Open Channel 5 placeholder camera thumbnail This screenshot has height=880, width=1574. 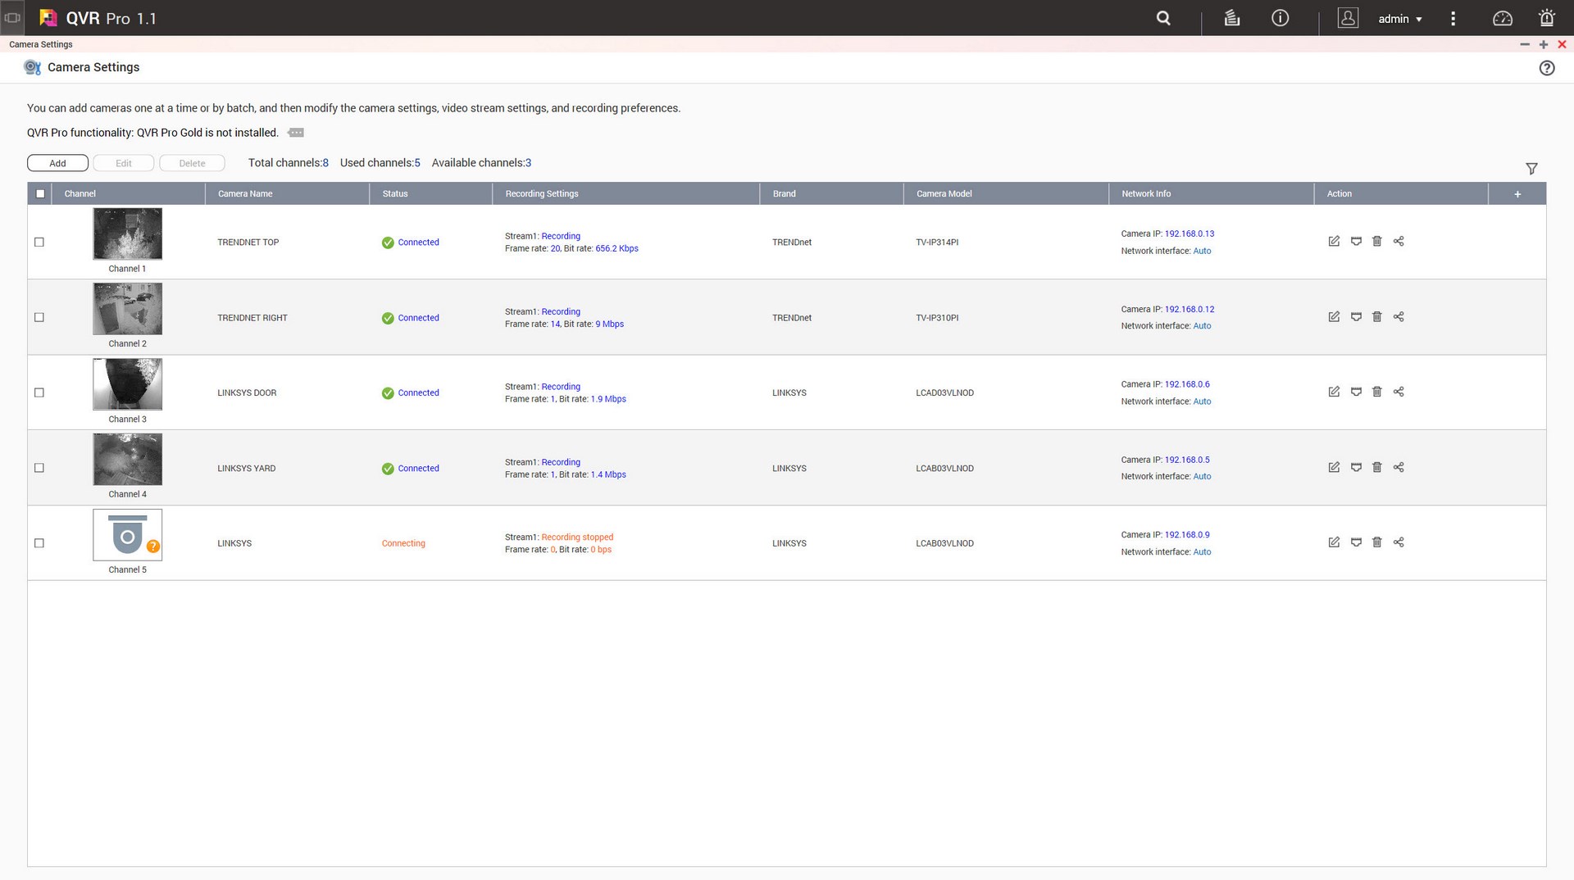point(127,535)
